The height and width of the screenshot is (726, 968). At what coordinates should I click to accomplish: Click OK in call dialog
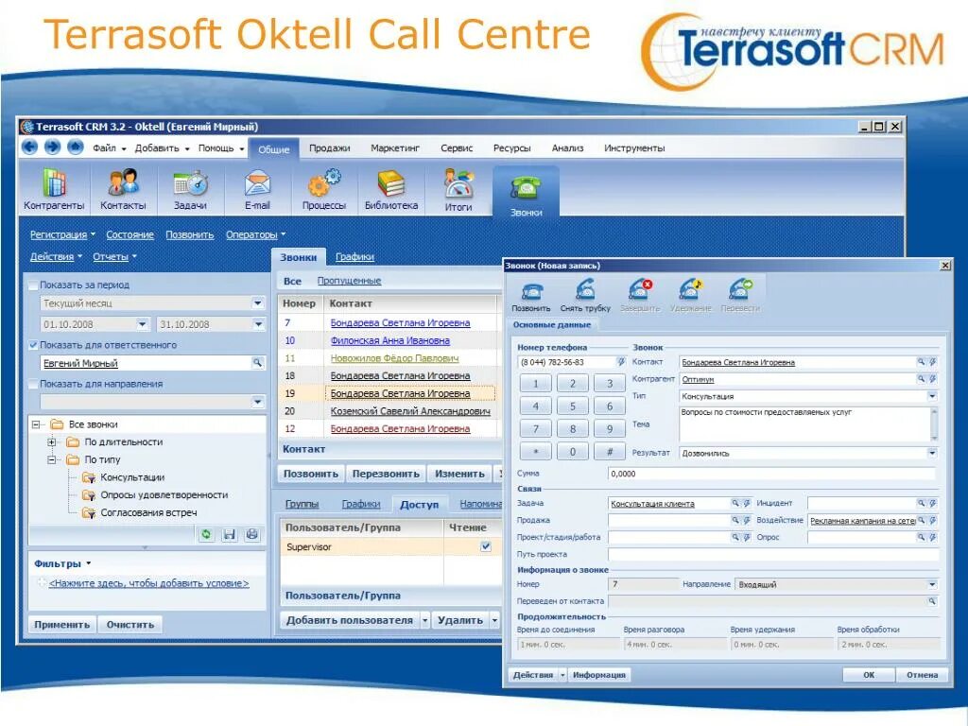click(x=869, y=675)
